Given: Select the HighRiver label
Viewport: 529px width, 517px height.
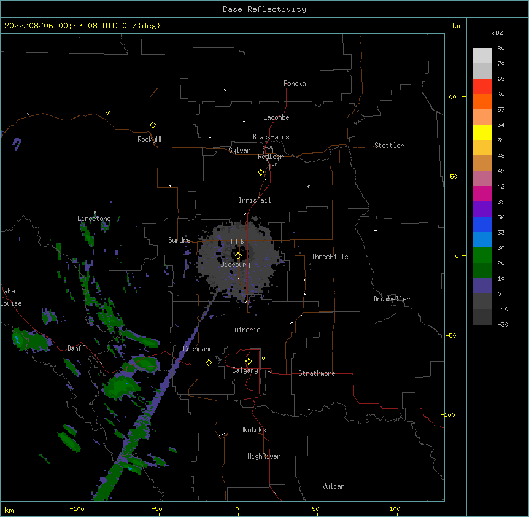Looking at the screenshot, I should (264, 456).
